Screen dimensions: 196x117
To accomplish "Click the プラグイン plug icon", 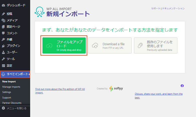I will tap(3, 46).
